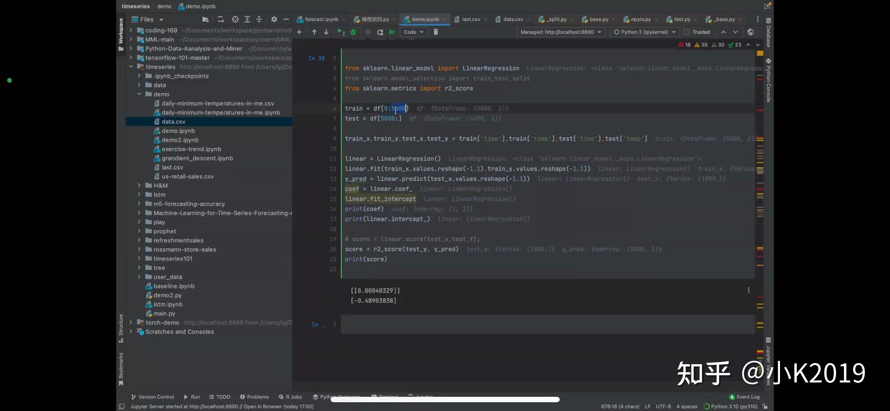Run all cells double-arrow icon
890x411 pixels.
392,32
